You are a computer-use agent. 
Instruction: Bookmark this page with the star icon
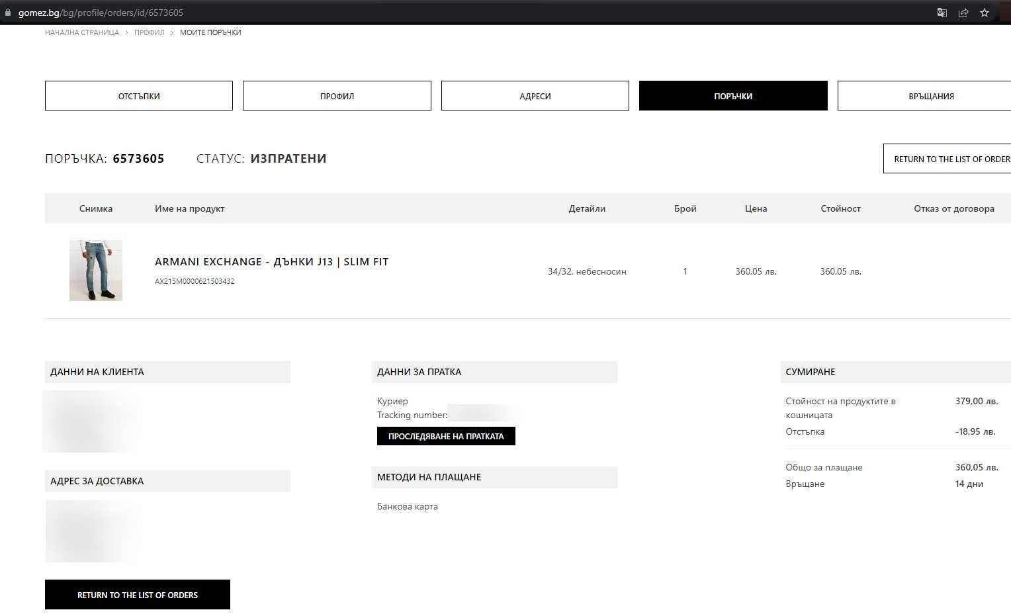tap(985, 13)
